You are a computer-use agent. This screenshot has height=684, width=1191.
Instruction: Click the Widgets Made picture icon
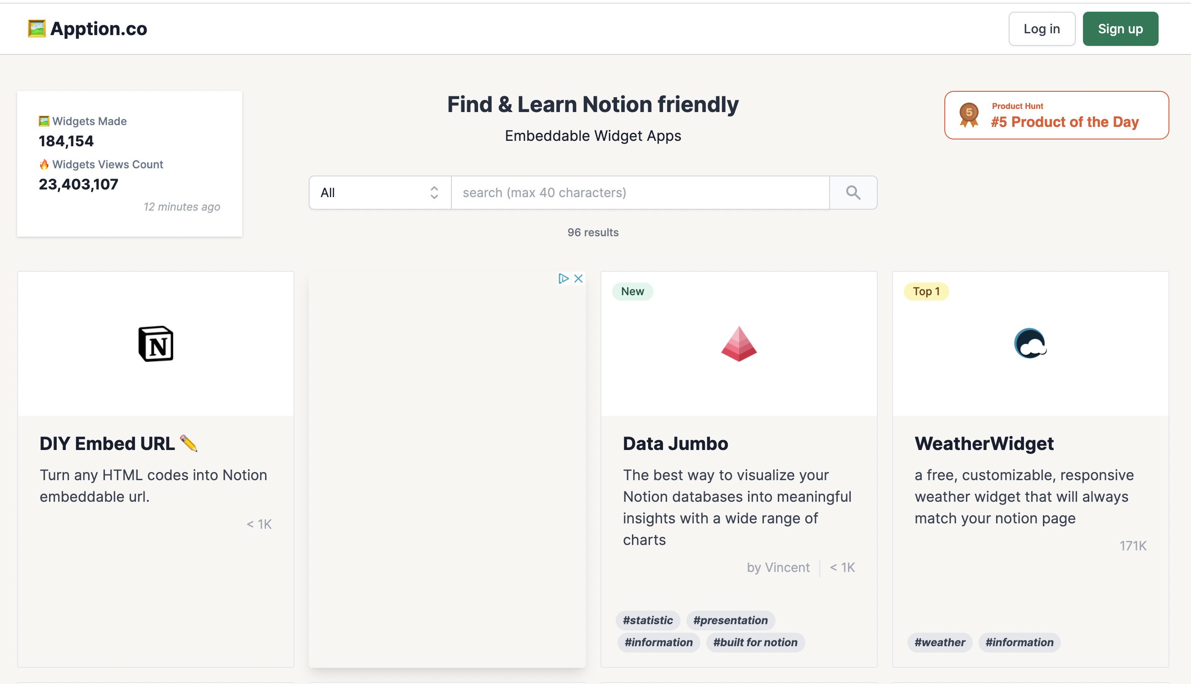pyautogui.click(x=44, y=121)
